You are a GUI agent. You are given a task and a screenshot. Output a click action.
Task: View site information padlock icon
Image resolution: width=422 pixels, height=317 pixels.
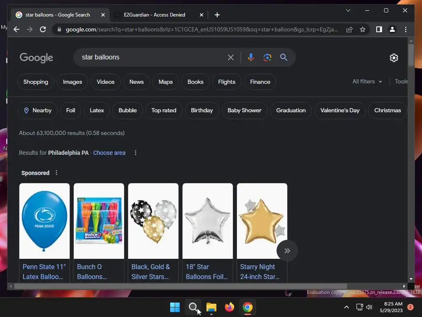click(59, 29)
